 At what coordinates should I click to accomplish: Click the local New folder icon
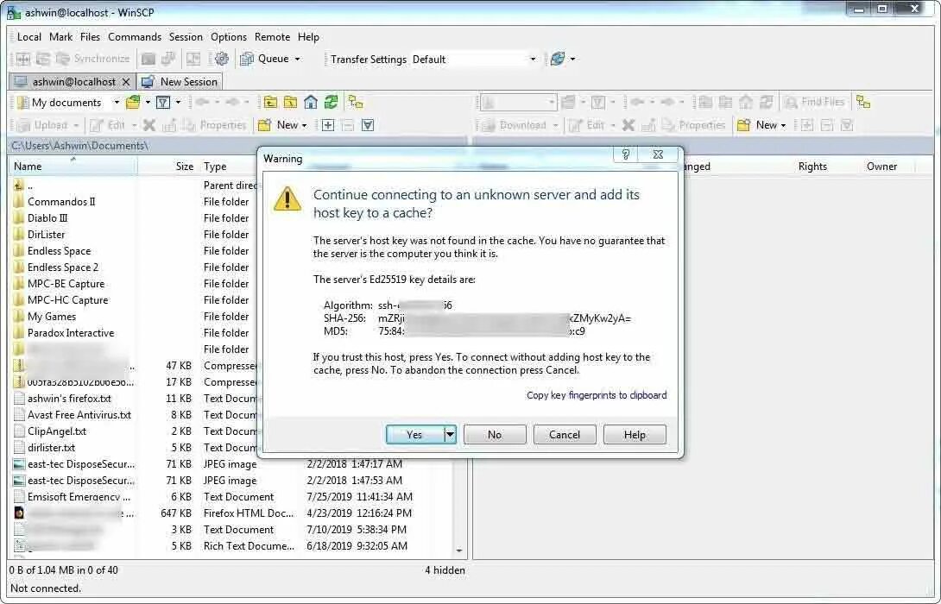(265, 125)
